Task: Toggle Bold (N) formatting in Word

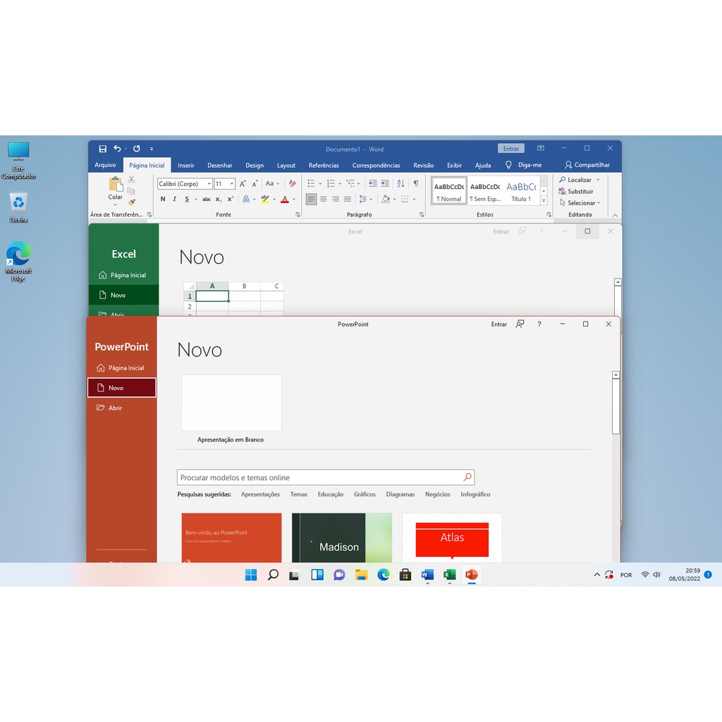Action: (163, 199)
